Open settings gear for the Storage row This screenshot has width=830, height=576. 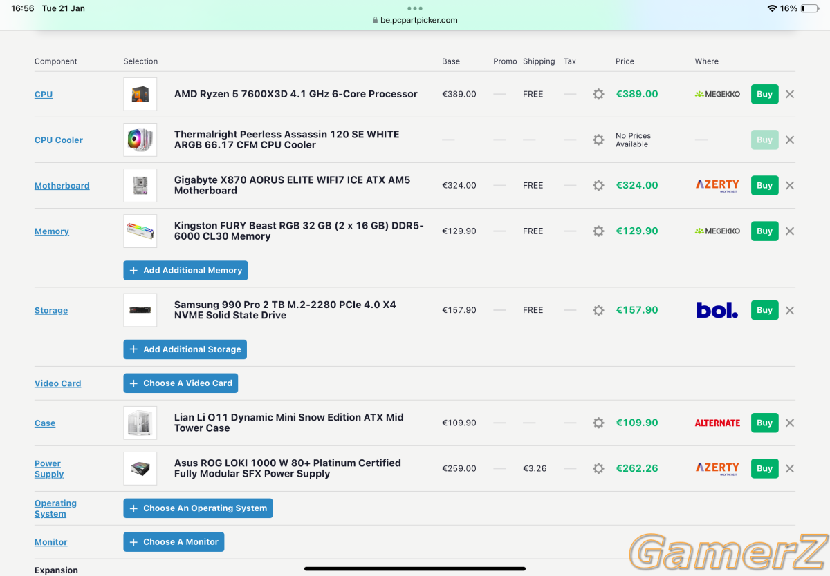[598, 310]
